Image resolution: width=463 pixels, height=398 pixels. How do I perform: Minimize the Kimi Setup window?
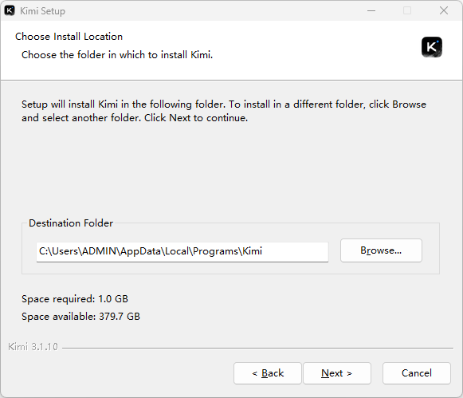[371, 10]
